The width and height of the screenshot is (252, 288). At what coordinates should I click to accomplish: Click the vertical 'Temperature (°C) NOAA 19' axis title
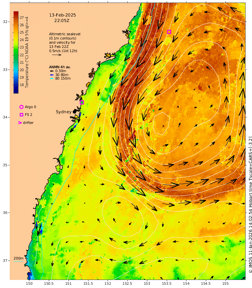pyautogui.click(x=27, y=52)
